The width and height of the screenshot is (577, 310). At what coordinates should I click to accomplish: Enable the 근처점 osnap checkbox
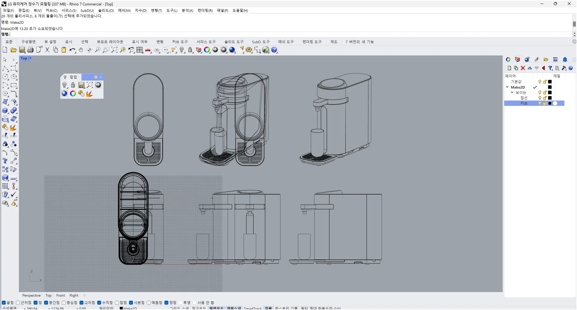18,303
